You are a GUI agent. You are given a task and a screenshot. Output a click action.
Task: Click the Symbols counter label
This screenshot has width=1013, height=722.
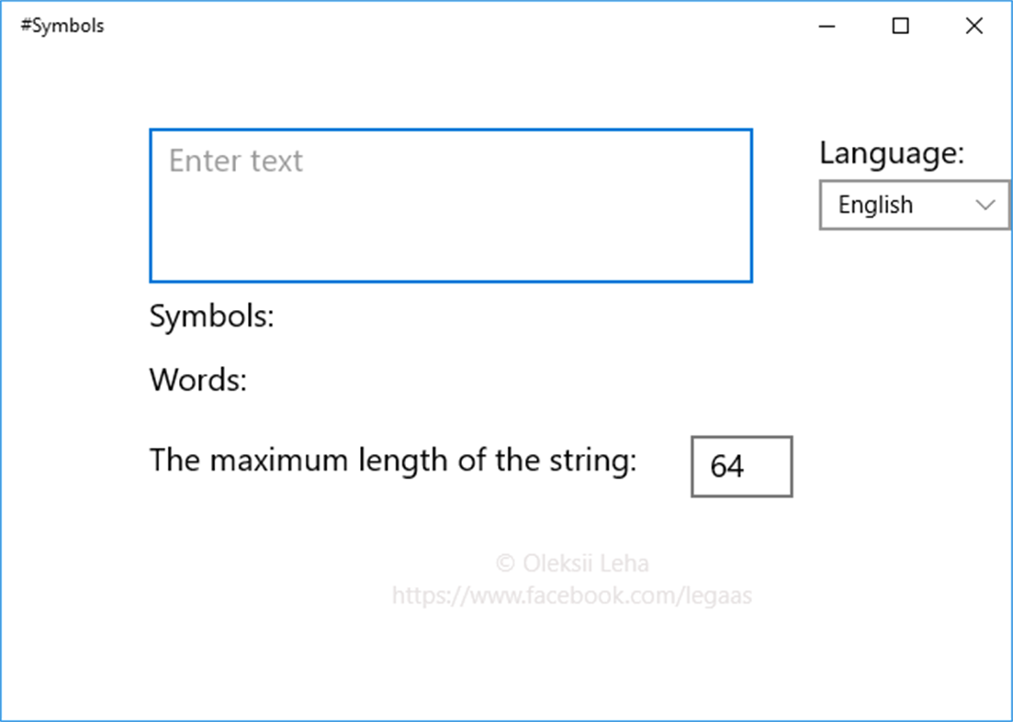pos(211,316)
